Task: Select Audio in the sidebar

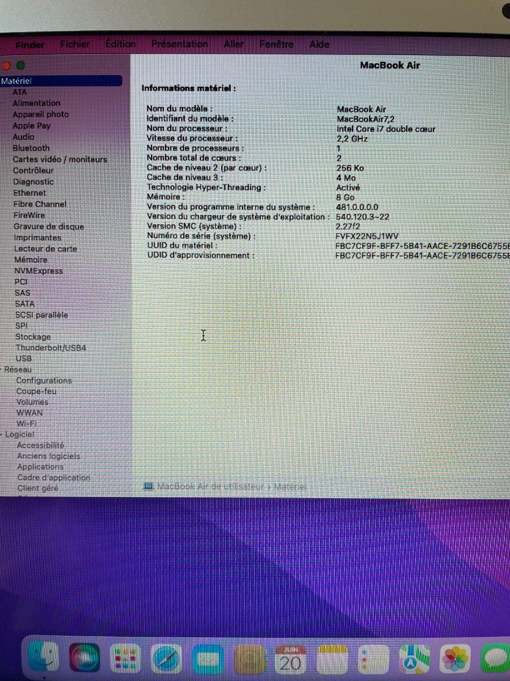Action: click(23, 137)
